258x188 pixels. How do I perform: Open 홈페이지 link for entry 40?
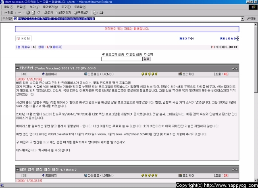click(x=49, y=74)
